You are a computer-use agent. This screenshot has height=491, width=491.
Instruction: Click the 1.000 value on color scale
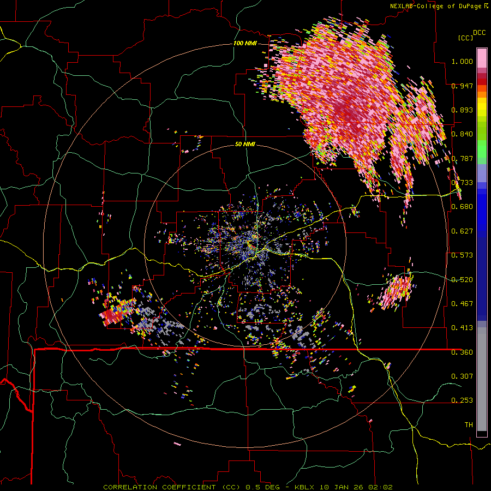(462, 61)
